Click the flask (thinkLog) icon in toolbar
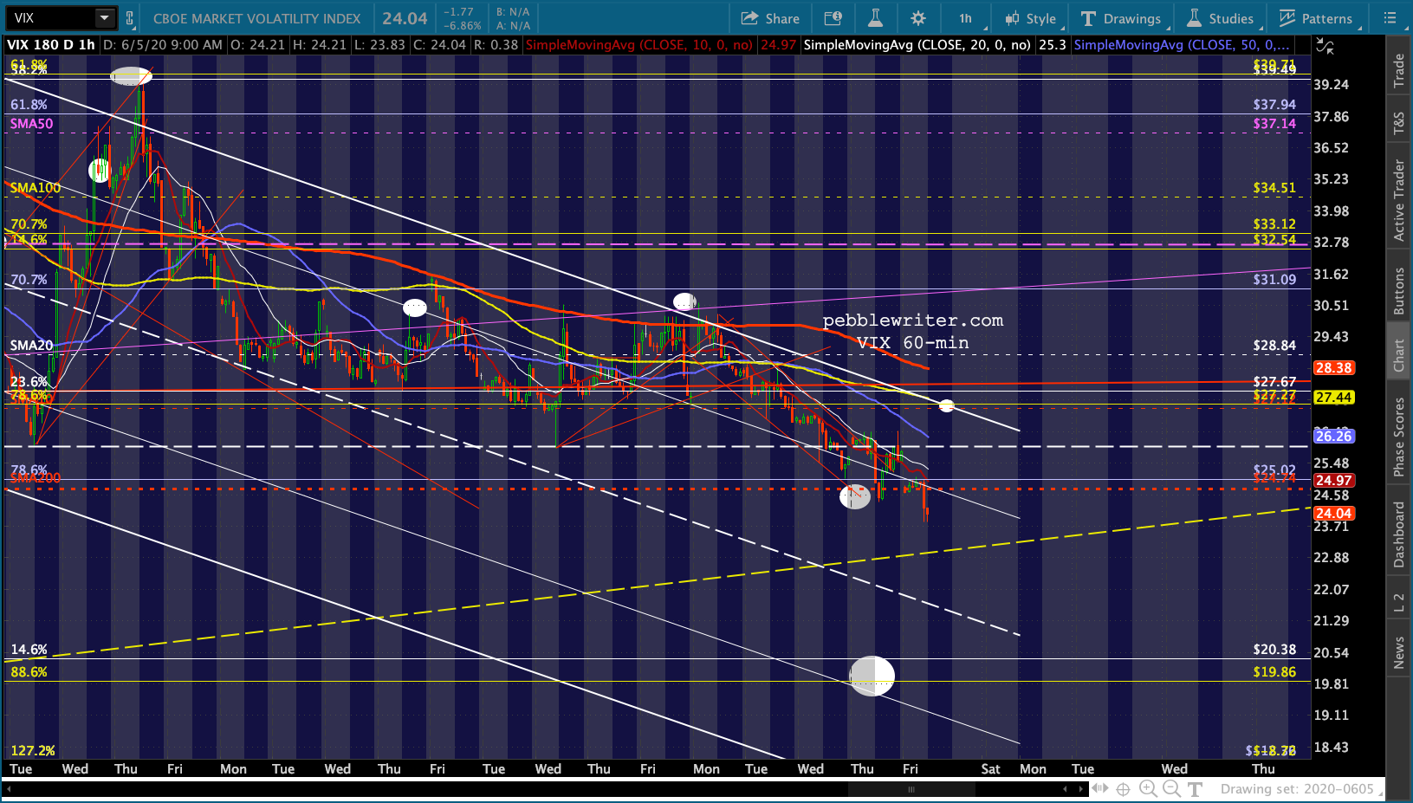 pyautogui.click(x=875, y=18)
